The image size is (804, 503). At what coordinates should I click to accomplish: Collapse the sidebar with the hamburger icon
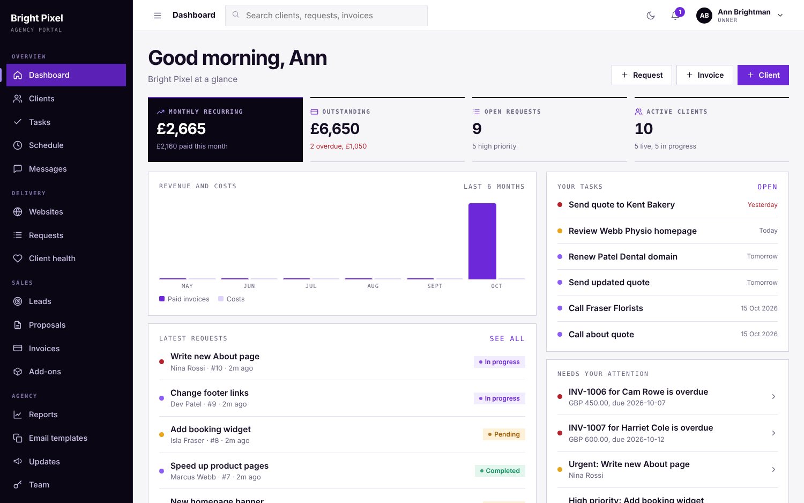[x=158, y=16]
